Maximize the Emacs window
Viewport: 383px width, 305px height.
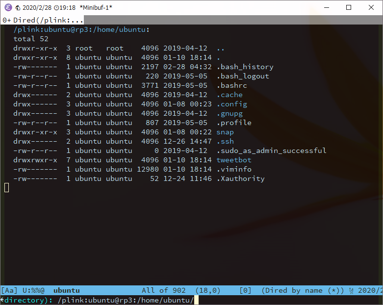[x=349, y=7]
